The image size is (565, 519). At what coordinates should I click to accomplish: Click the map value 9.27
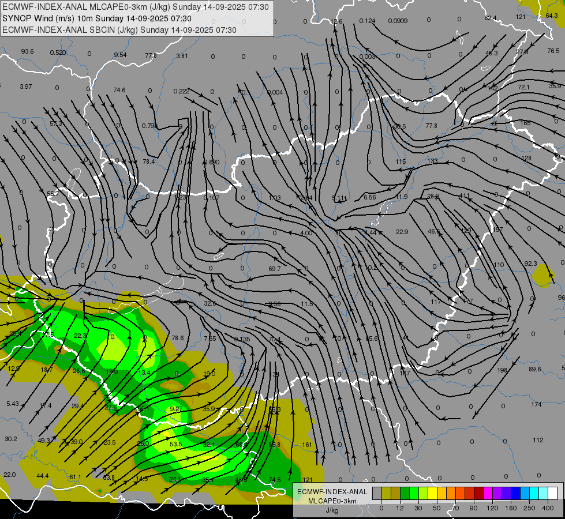tap(176, 409)
